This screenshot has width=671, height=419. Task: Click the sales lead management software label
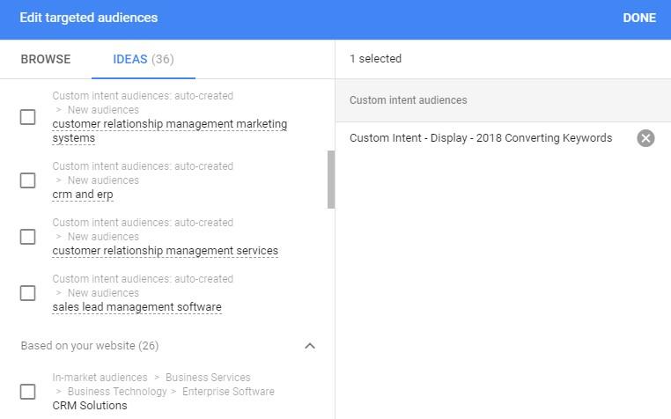[x=136, y=307]
